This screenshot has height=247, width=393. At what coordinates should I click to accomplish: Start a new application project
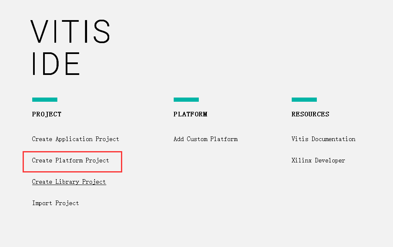coord(75,139)
